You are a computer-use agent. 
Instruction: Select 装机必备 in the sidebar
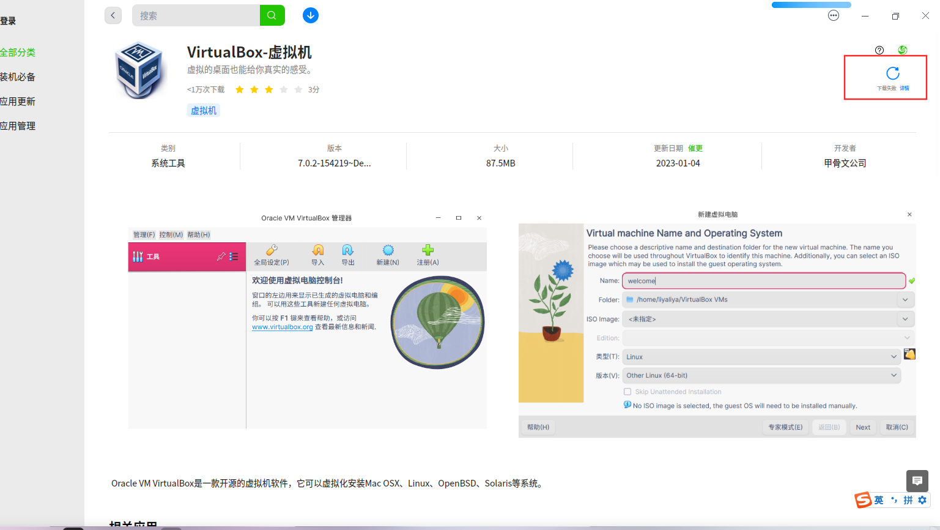pyautogui.click(x=18, y=77)
